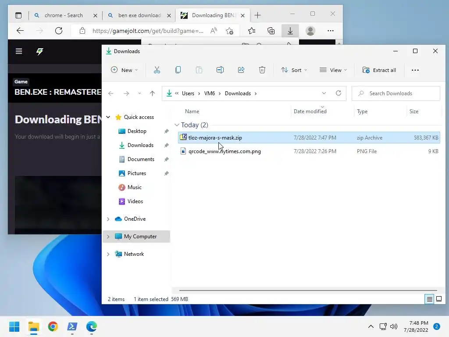Open PowerShell from the taskbar
Image resolution: width=449 pixels, height=337 pixels.
click(72, 326)
